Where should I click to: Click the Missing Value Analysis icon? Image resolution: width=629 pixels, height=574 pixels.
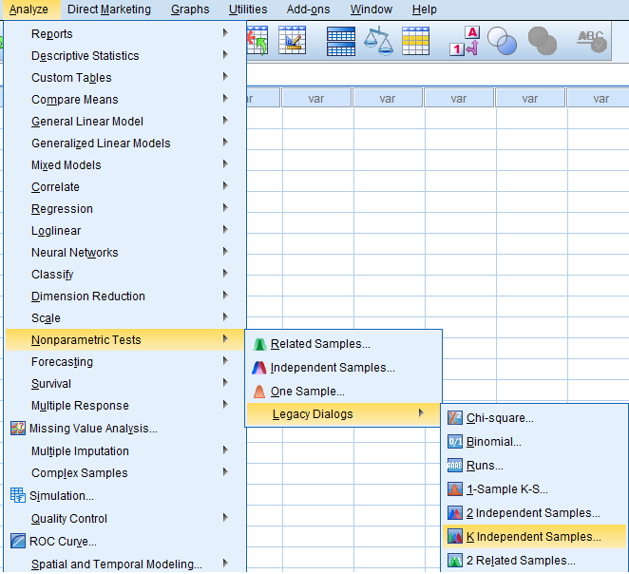[18, 429]
